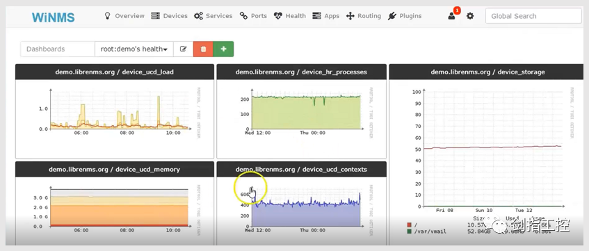Click the server Devices icon

[155, 16]
